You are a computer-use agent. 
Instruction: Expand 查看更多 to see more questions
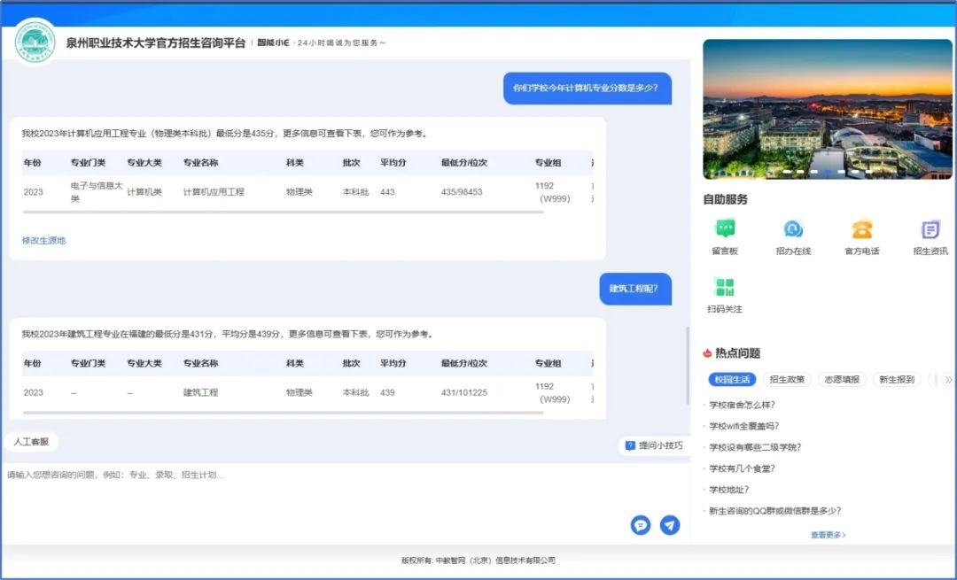coord(828,535)
